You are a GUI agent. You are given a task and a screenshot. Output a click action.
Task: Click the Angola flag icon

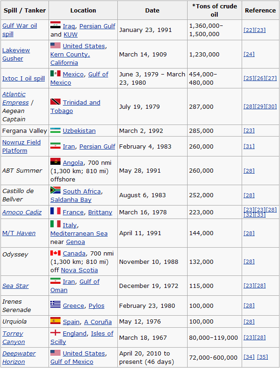point(55,162)
